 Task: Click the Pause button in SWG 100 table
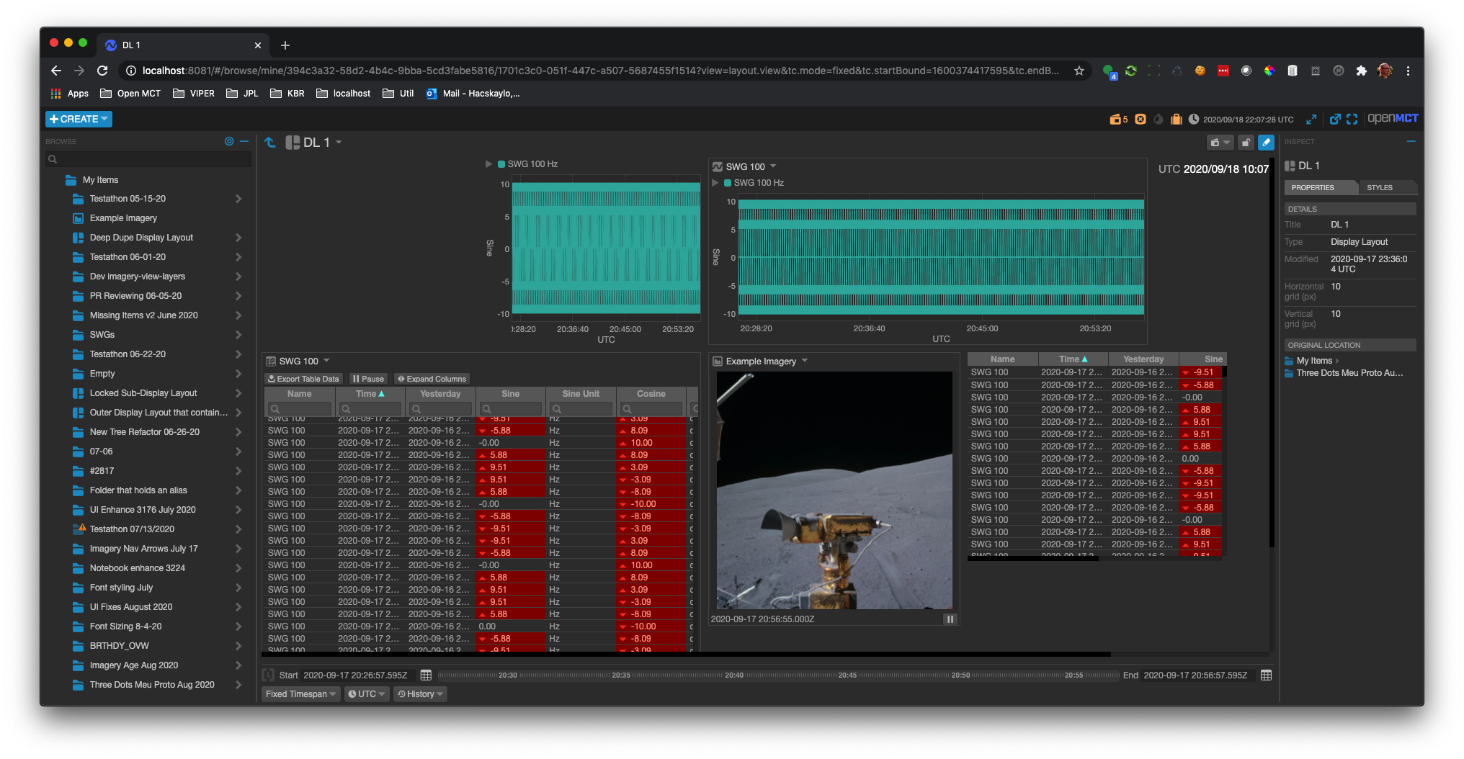coord(368,379)
